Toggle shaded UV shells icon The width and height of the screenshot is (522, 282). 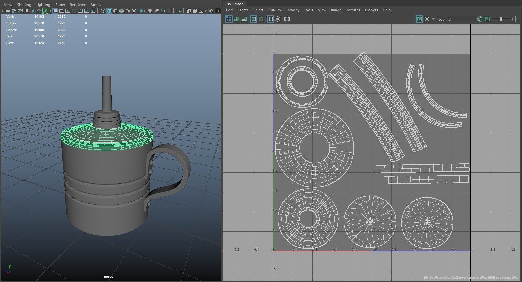(x=237, y=19)
